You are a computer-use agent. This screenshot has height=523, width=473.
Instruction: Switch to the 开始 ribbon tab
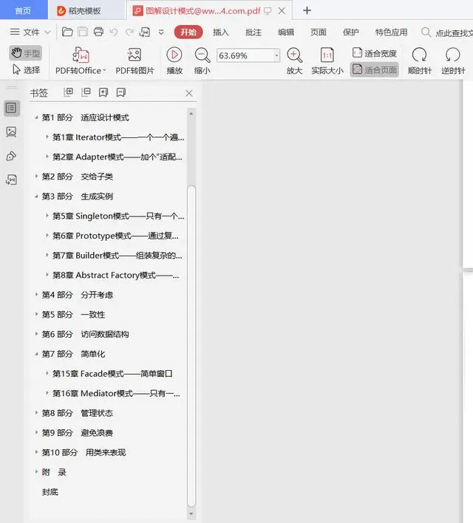188,32
